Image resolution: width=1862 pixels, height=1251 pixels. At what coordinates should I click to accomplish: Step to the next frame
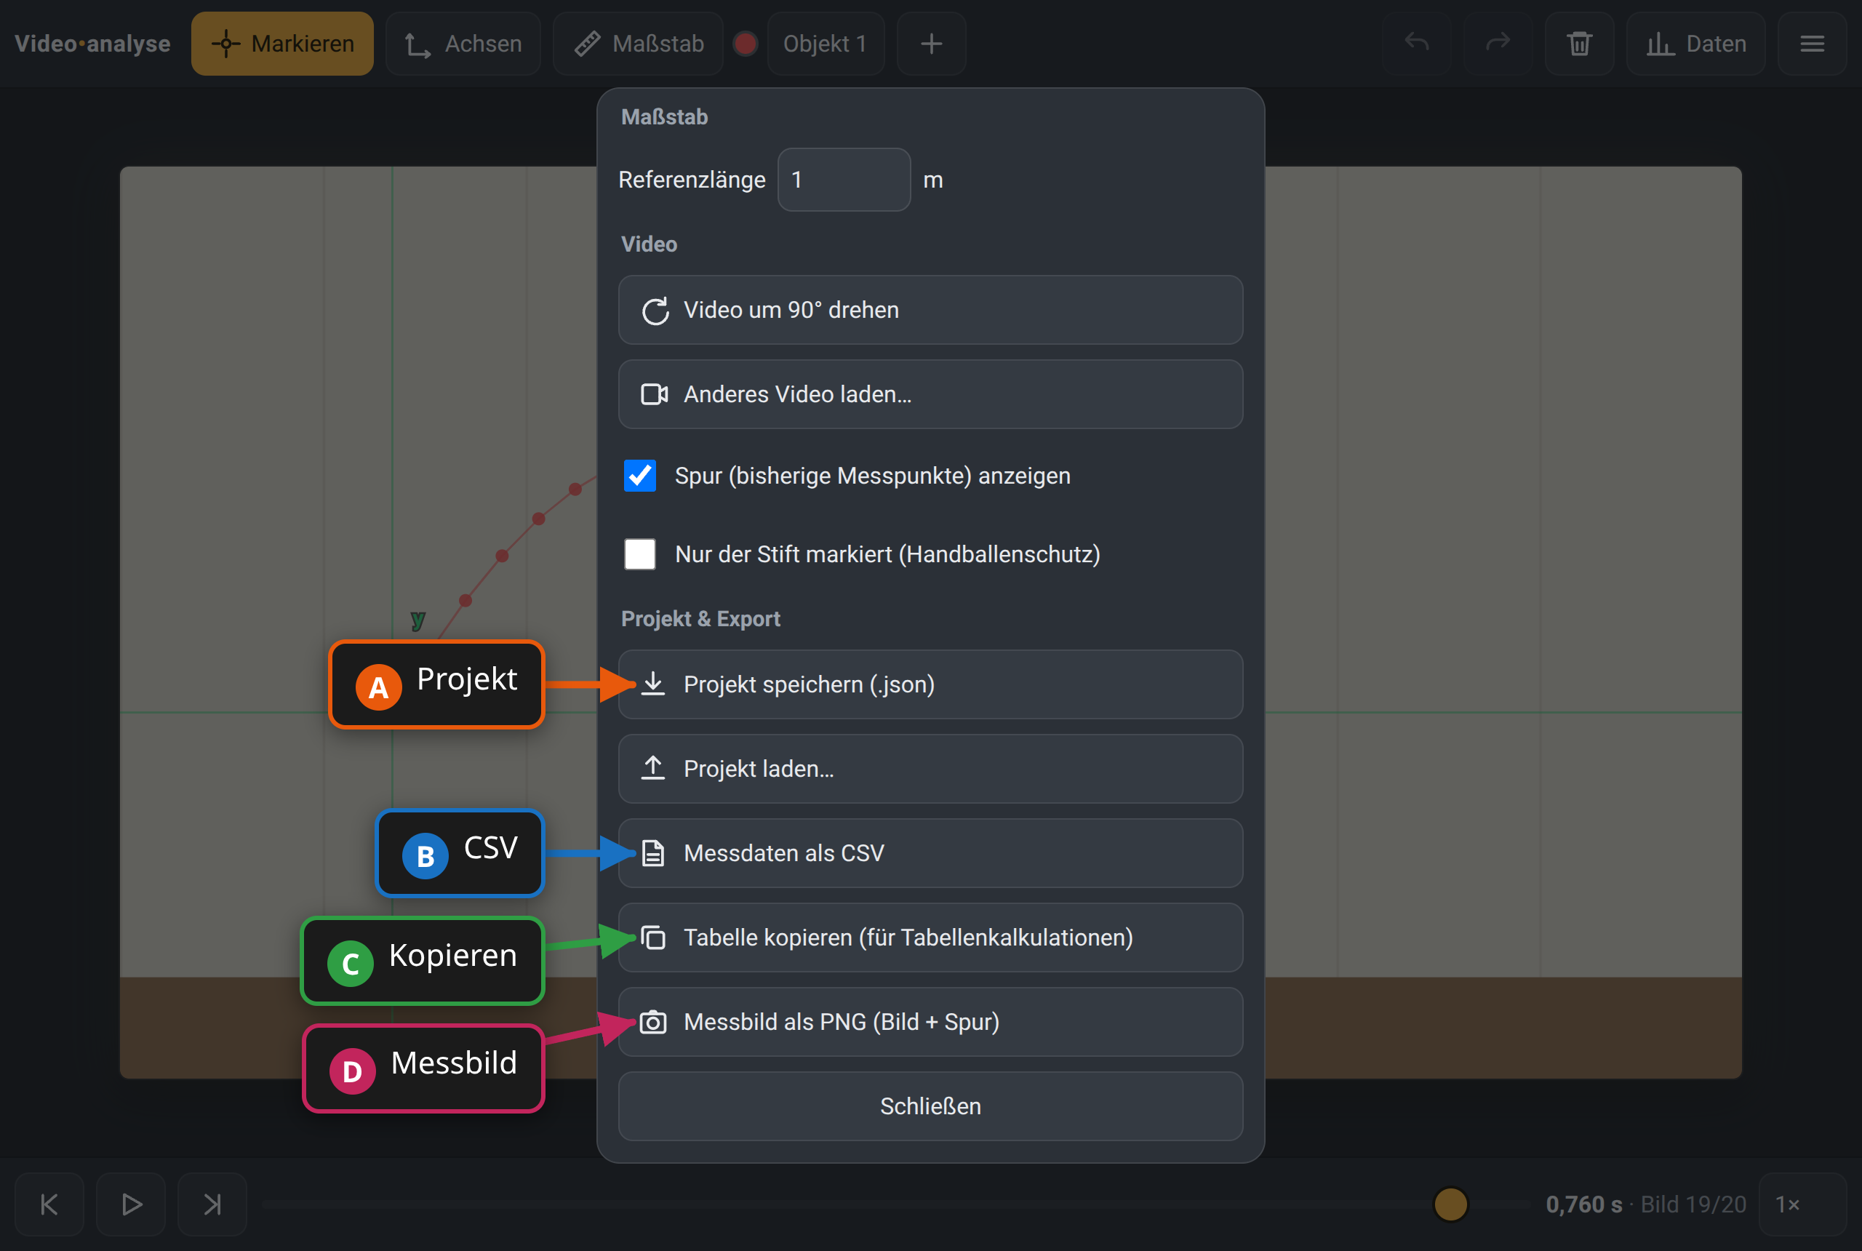[212, 1204]
